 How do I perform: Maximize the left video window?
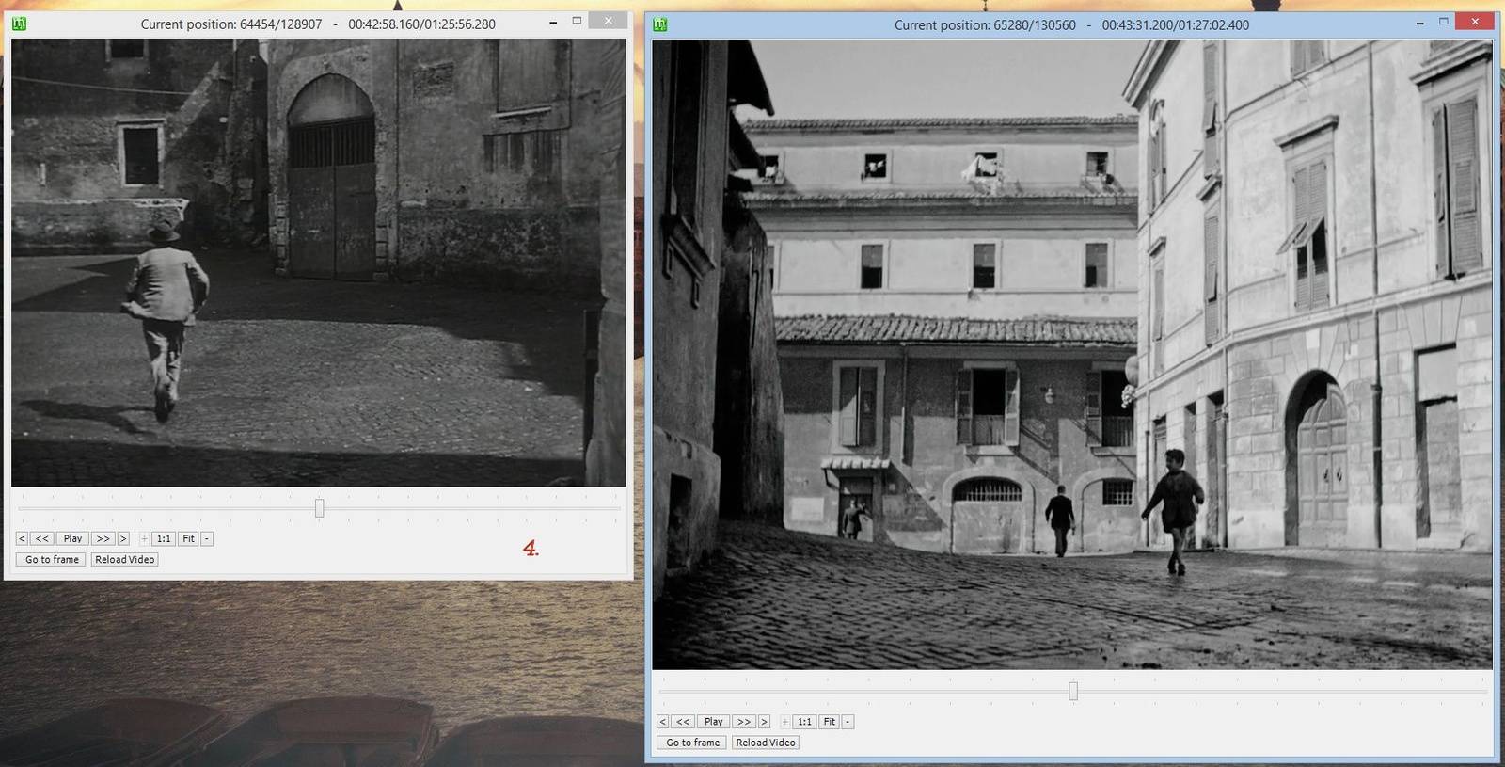coord(577,21)
